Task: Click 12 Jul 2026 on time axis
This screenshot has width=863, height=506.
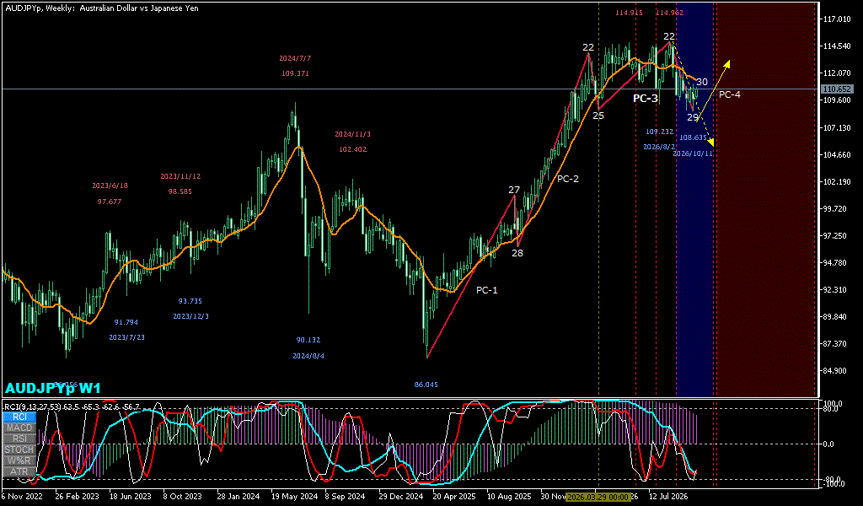Action: coord(667,497)
